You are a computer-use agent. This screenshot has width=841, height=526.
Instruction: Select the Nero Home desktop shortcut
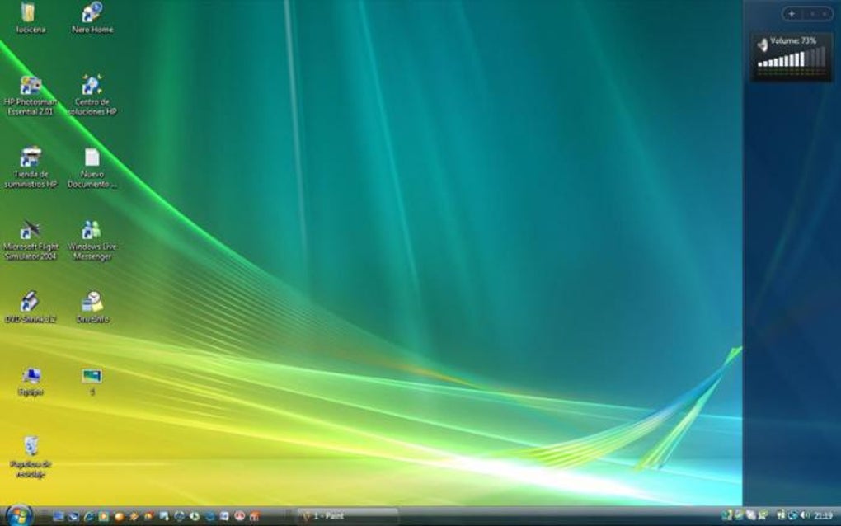click(x=92, y=17)
